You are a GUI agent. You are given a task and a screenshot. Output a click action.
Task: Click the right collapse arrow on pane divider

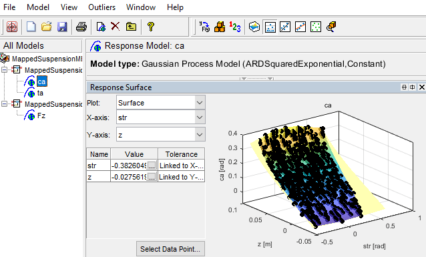tap(270, 79)
